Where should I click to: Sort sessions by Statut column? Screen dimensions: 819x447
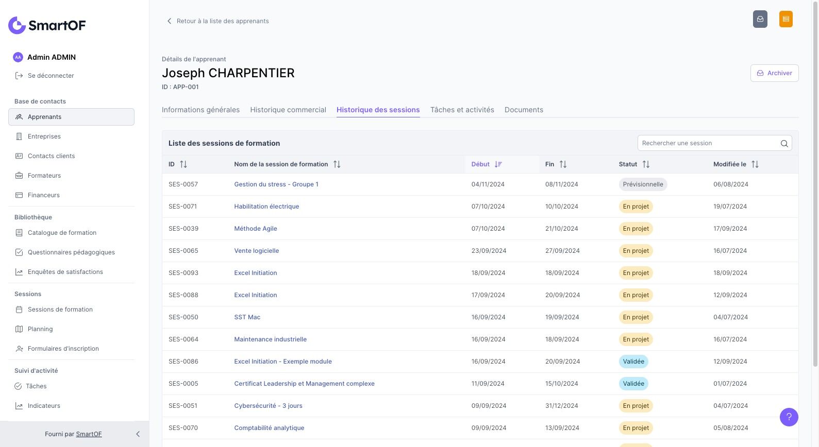646,164
